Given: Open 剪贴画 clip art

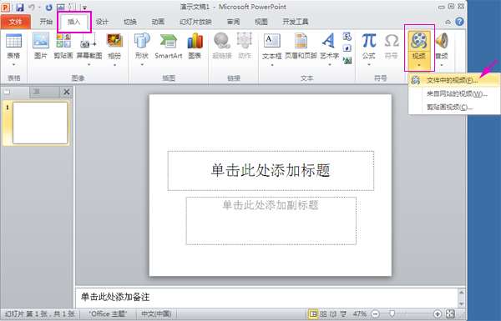Looking at the screenshot, I should click(63, 46).
